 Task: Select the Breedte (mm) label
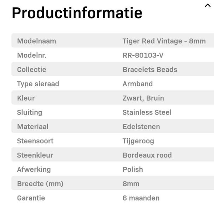pyautogui.click(x=40, y=184)
